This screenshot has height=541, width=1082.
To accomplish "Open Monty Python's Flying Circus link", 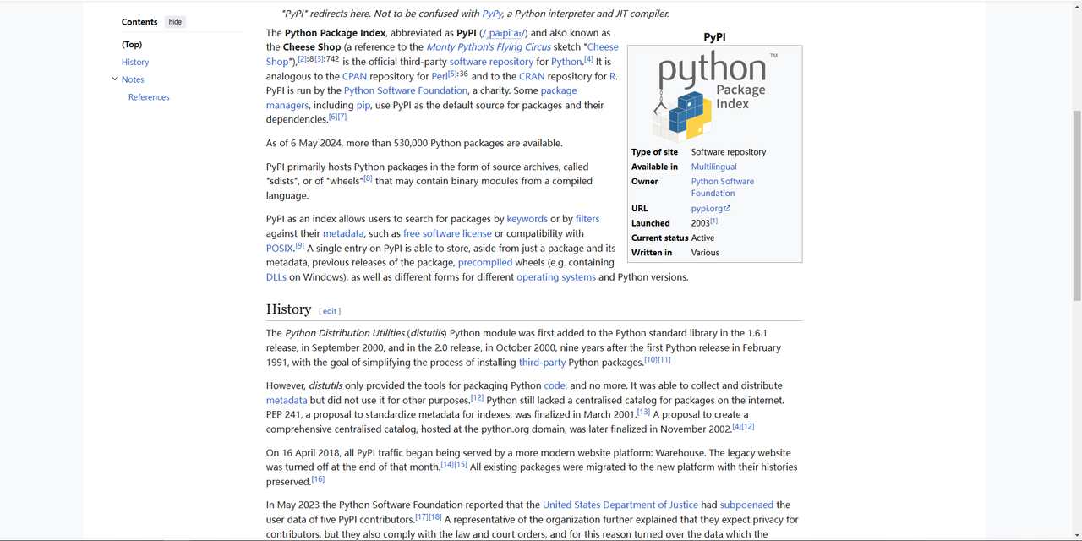I will (489, 47).
